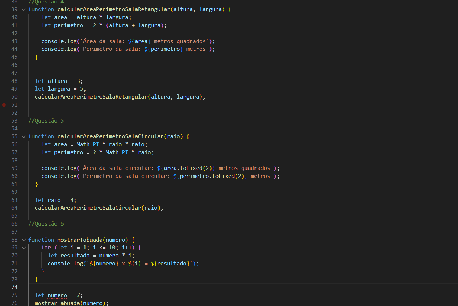Click function name calcularAreaPerimetroSalaCircular on line 55

click(x=111, y=136)
